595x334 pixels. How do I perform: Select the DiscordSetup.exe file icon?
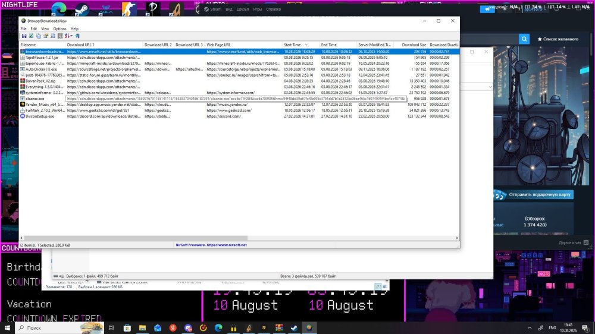coord(23,116)
